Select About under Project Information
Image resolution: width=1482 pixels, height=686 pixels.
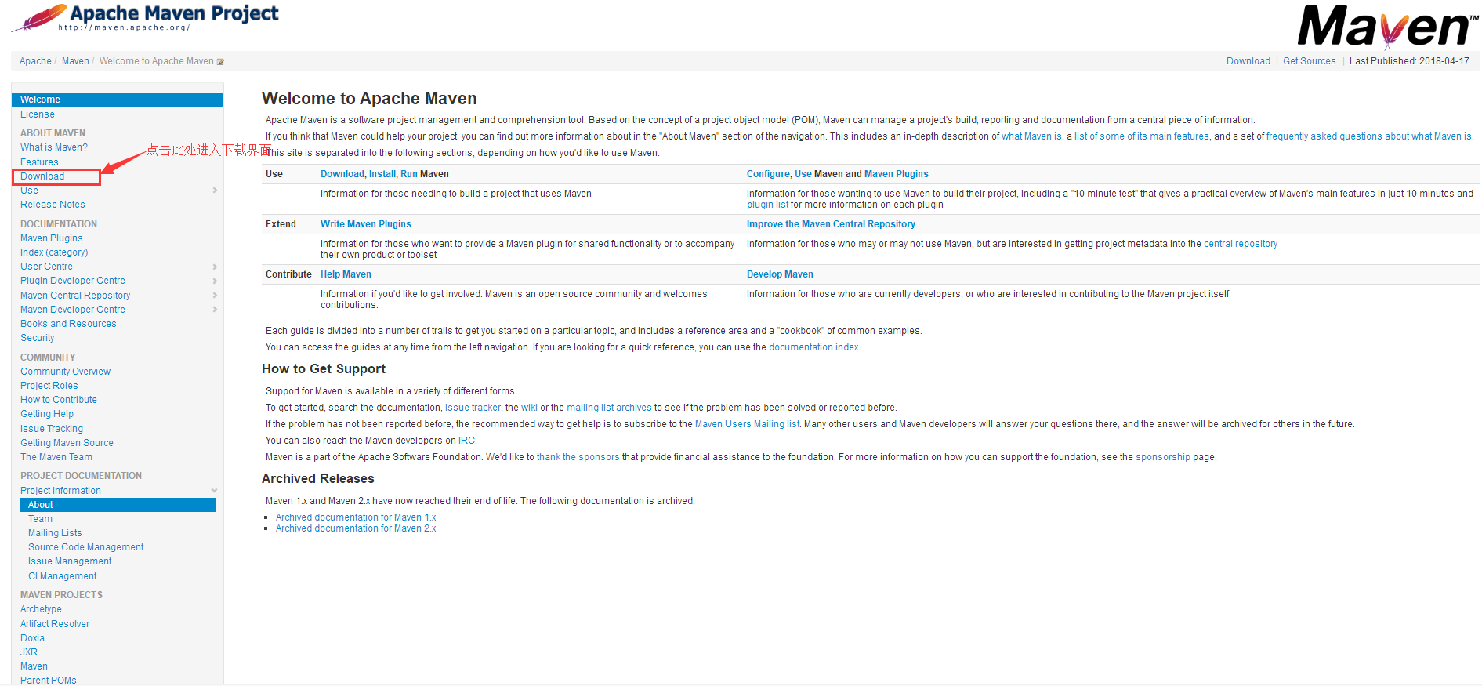pyautogui.click(x=118, y=505)
